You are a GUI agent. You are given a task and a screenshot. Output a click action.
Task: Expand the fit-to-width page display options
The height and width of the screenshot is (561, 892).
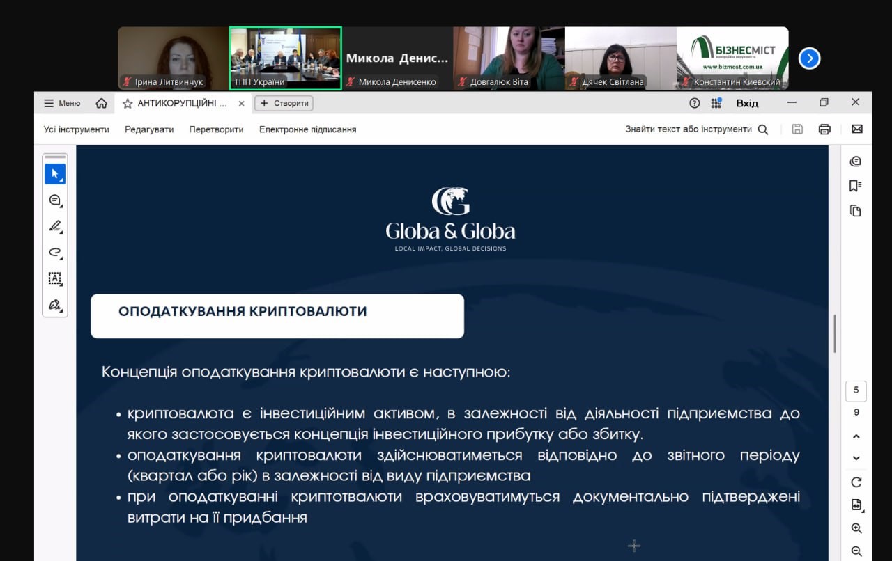856,505
